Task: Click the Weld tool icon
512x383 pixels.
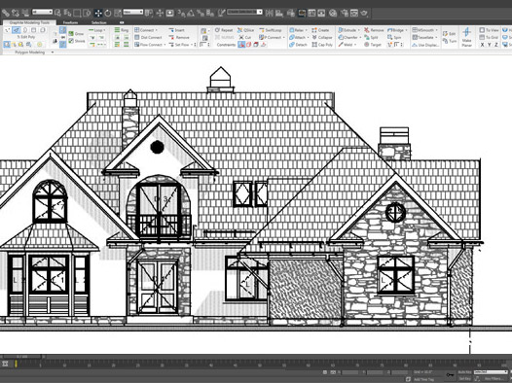Action: [x=341, y=45]
